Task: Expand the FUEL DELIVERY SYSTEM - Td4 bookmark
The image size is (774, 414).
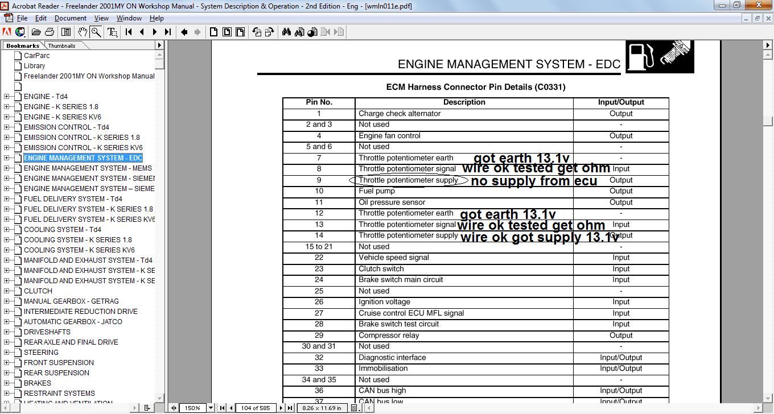Action: 7,199
